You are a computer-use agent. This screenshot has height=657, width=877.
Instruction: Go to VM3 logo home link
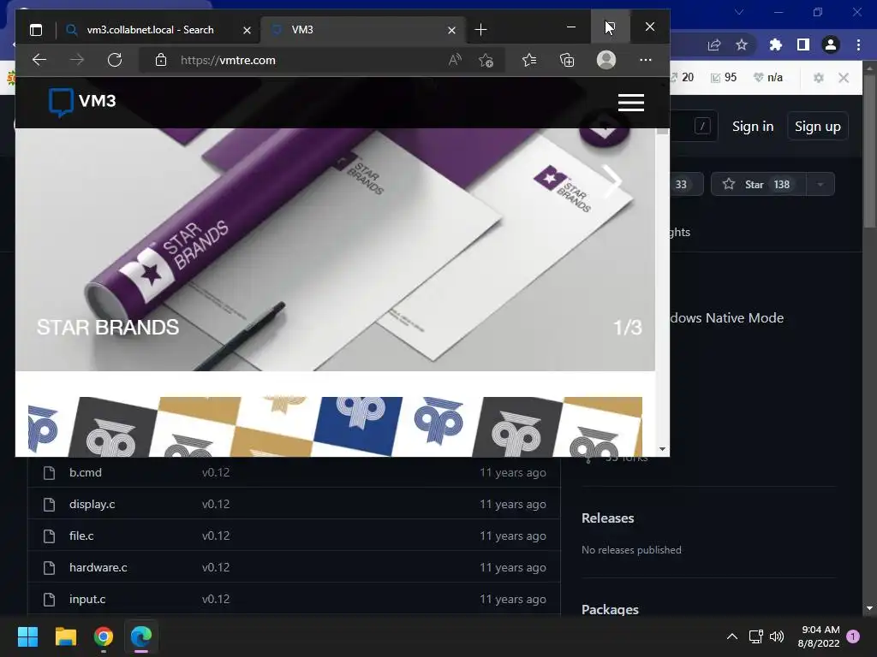(x=82, y=103)
